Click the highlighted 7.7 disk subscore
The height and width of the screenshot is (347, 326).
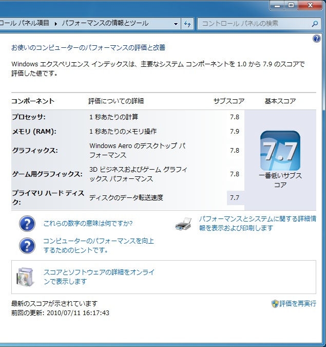235,197
